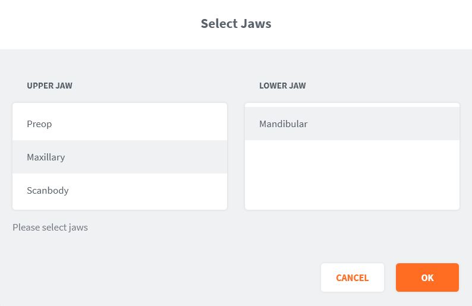Click the CANCEL button
Screen dimensions: 472x306
tap(352, 277)
